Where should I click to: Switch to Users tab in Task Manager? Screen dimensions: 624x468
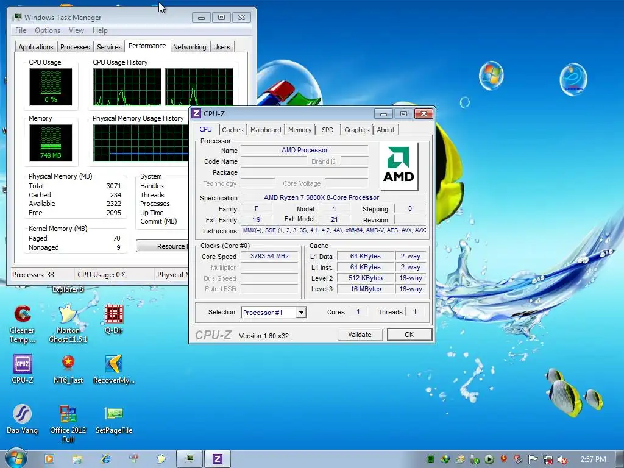pyautogui.click(x=222, y=47)
